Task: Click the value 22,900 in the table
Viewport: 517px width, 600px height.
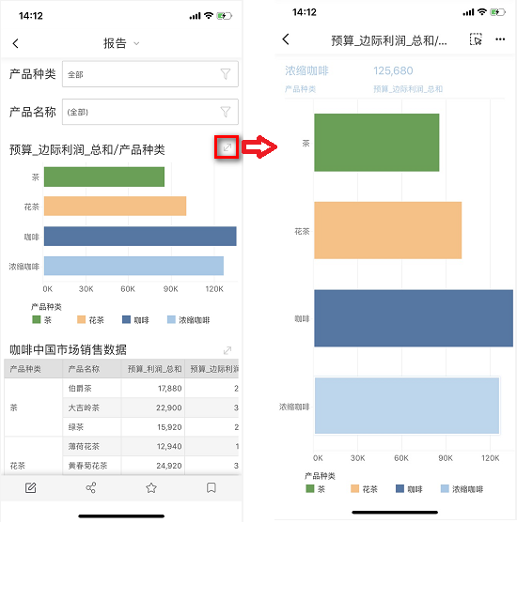Action: tap(169, 408)
